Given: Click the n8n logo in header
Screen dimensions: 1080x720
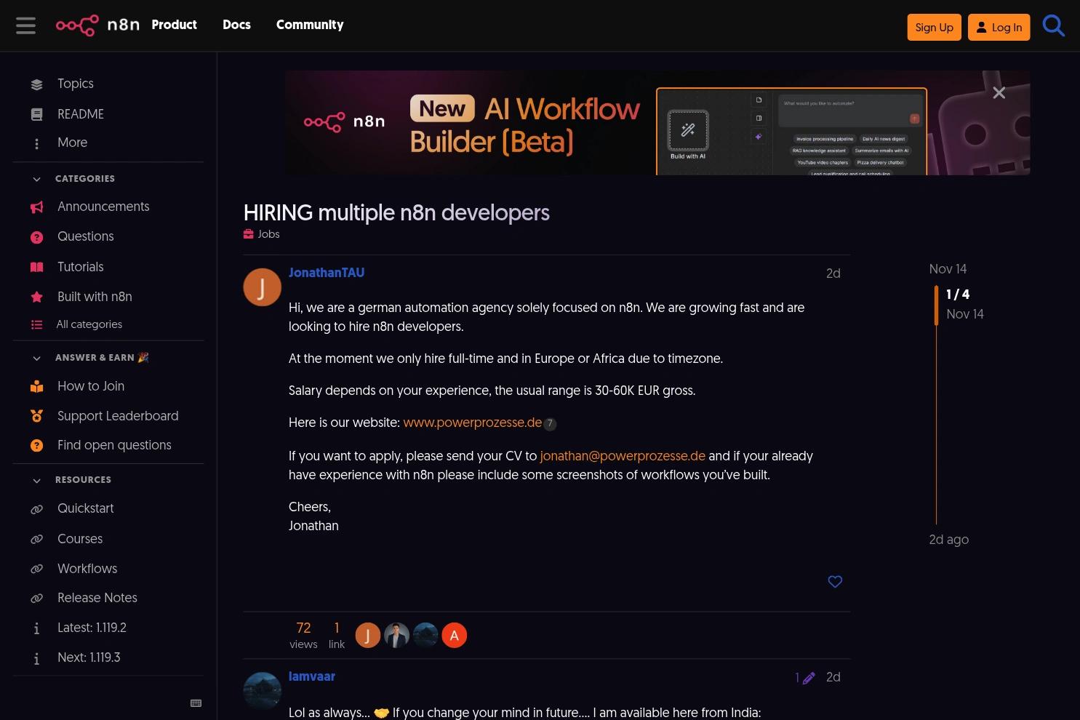Looking at the screenshot, I should (x=97, y=25).
